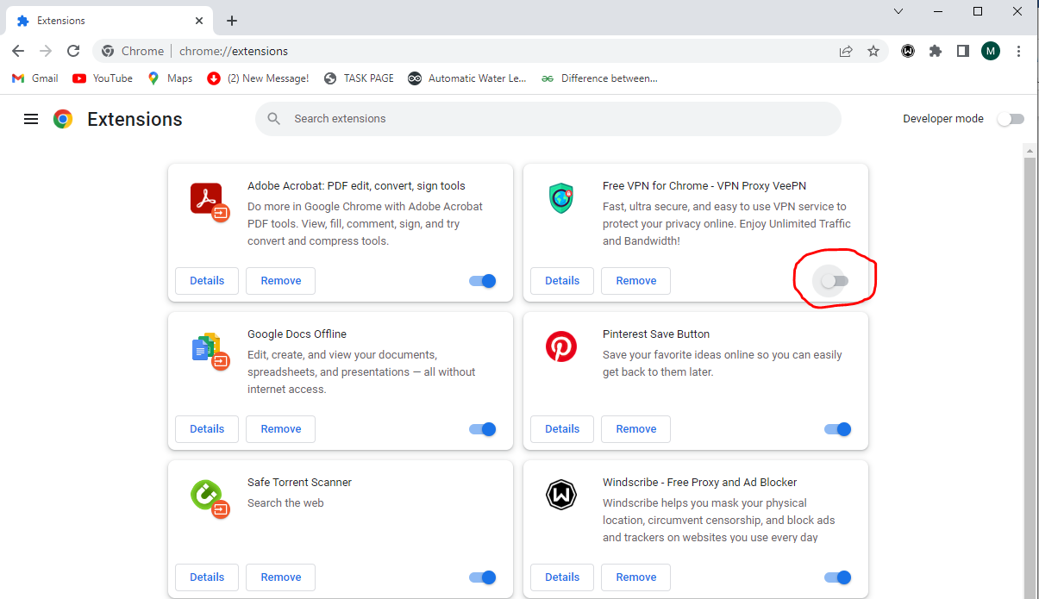
Task: Open Details for Windscribe
Action: click(562, 577)
